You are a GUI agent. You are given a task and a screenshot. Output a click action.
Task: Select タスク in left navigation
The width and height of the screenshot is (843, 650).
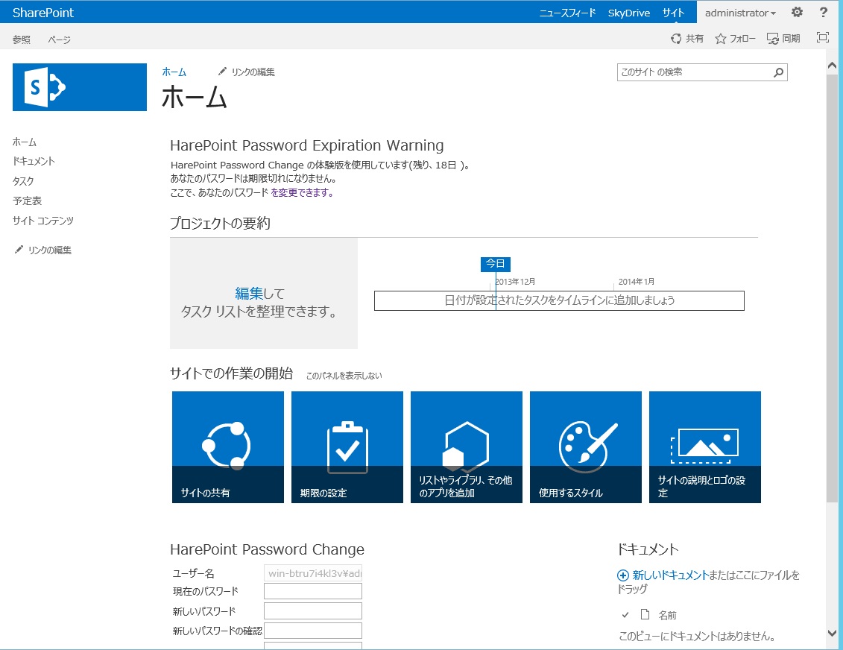(23, 181)
